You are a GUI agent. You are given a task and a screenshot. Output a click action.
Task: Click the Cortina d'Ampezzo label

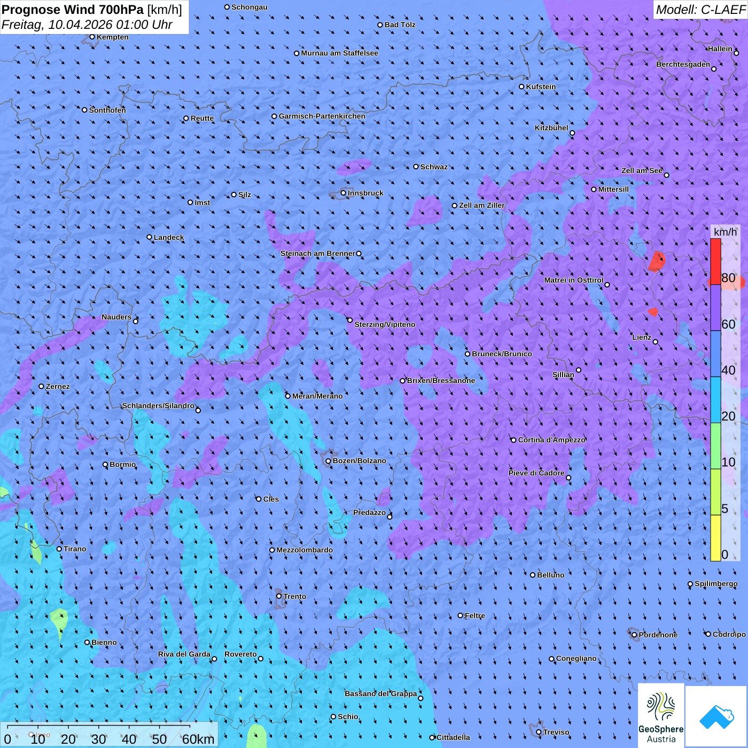pyautogui.click(x=552, y=440)
